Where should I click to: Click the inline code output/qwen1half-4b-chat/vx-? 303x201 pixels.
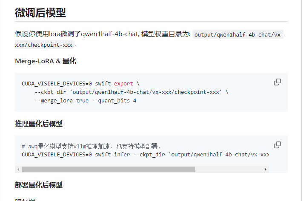point(238,34)
